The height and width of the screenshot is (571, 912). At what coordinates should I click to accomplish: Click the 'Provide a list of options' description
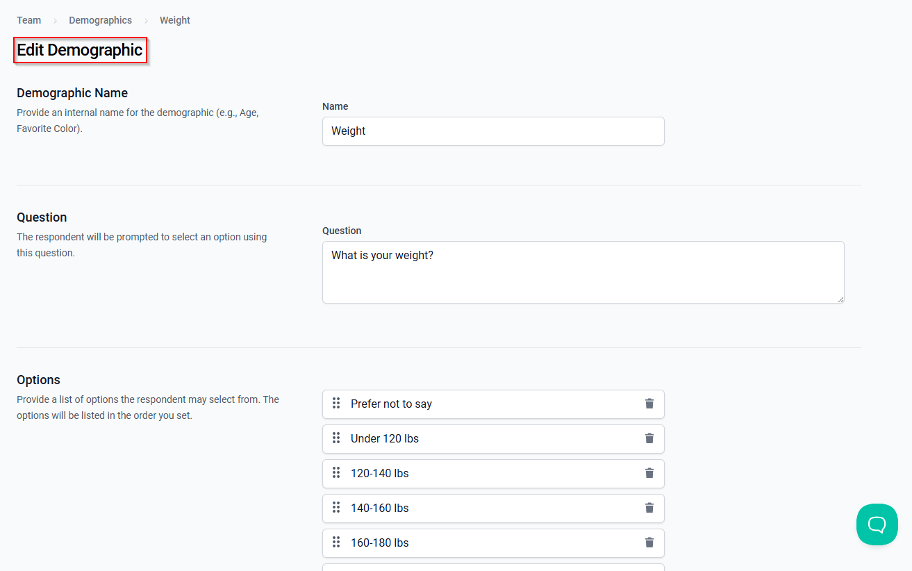(x=148, y=408)
